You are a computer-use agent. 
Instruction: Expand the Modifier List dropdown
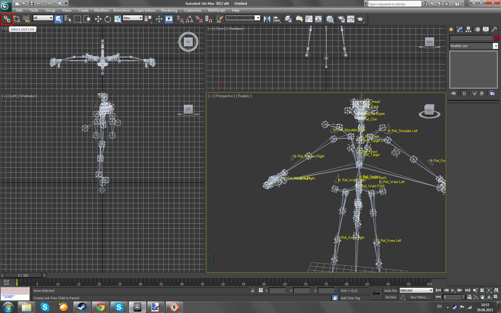click(x=495, y=46)
